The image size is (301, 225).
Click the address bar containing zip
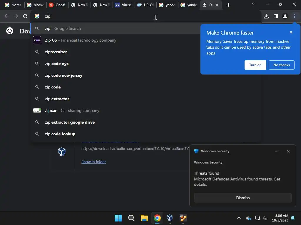[x=146, y=16]
